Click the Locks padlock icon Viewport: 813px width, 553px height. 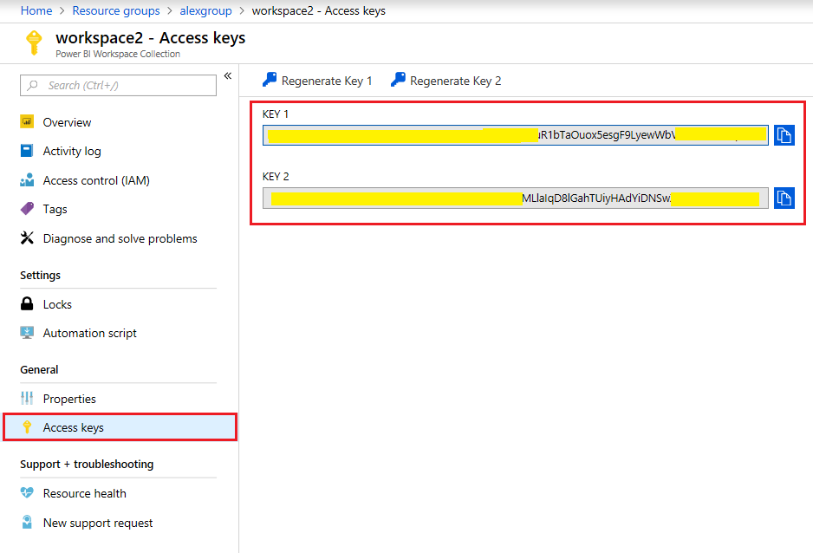click(26, 303)
